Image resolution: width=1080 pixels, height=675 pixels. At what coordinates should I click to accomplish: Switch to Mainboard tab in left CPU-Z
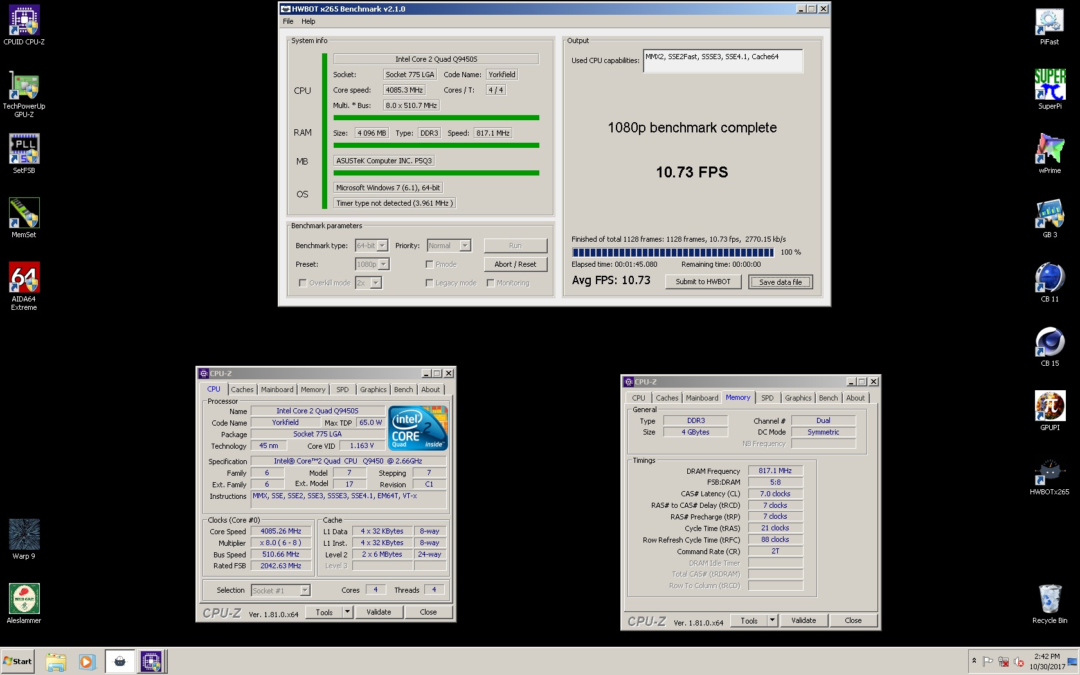277,390
